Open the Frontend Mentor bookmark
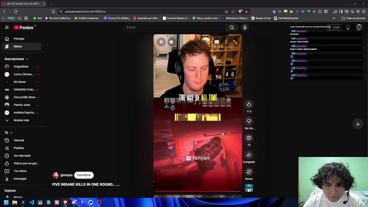Viewport: 368px width, 207px height. pyautogui.click(x=176, y=18)
